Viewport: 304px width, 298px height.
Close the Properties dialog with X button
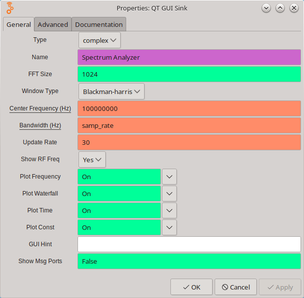(x=294, y=8)
